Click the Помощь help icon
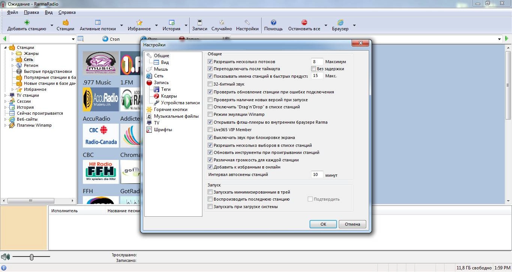512x272 pixels. click(x=274, y=22)
